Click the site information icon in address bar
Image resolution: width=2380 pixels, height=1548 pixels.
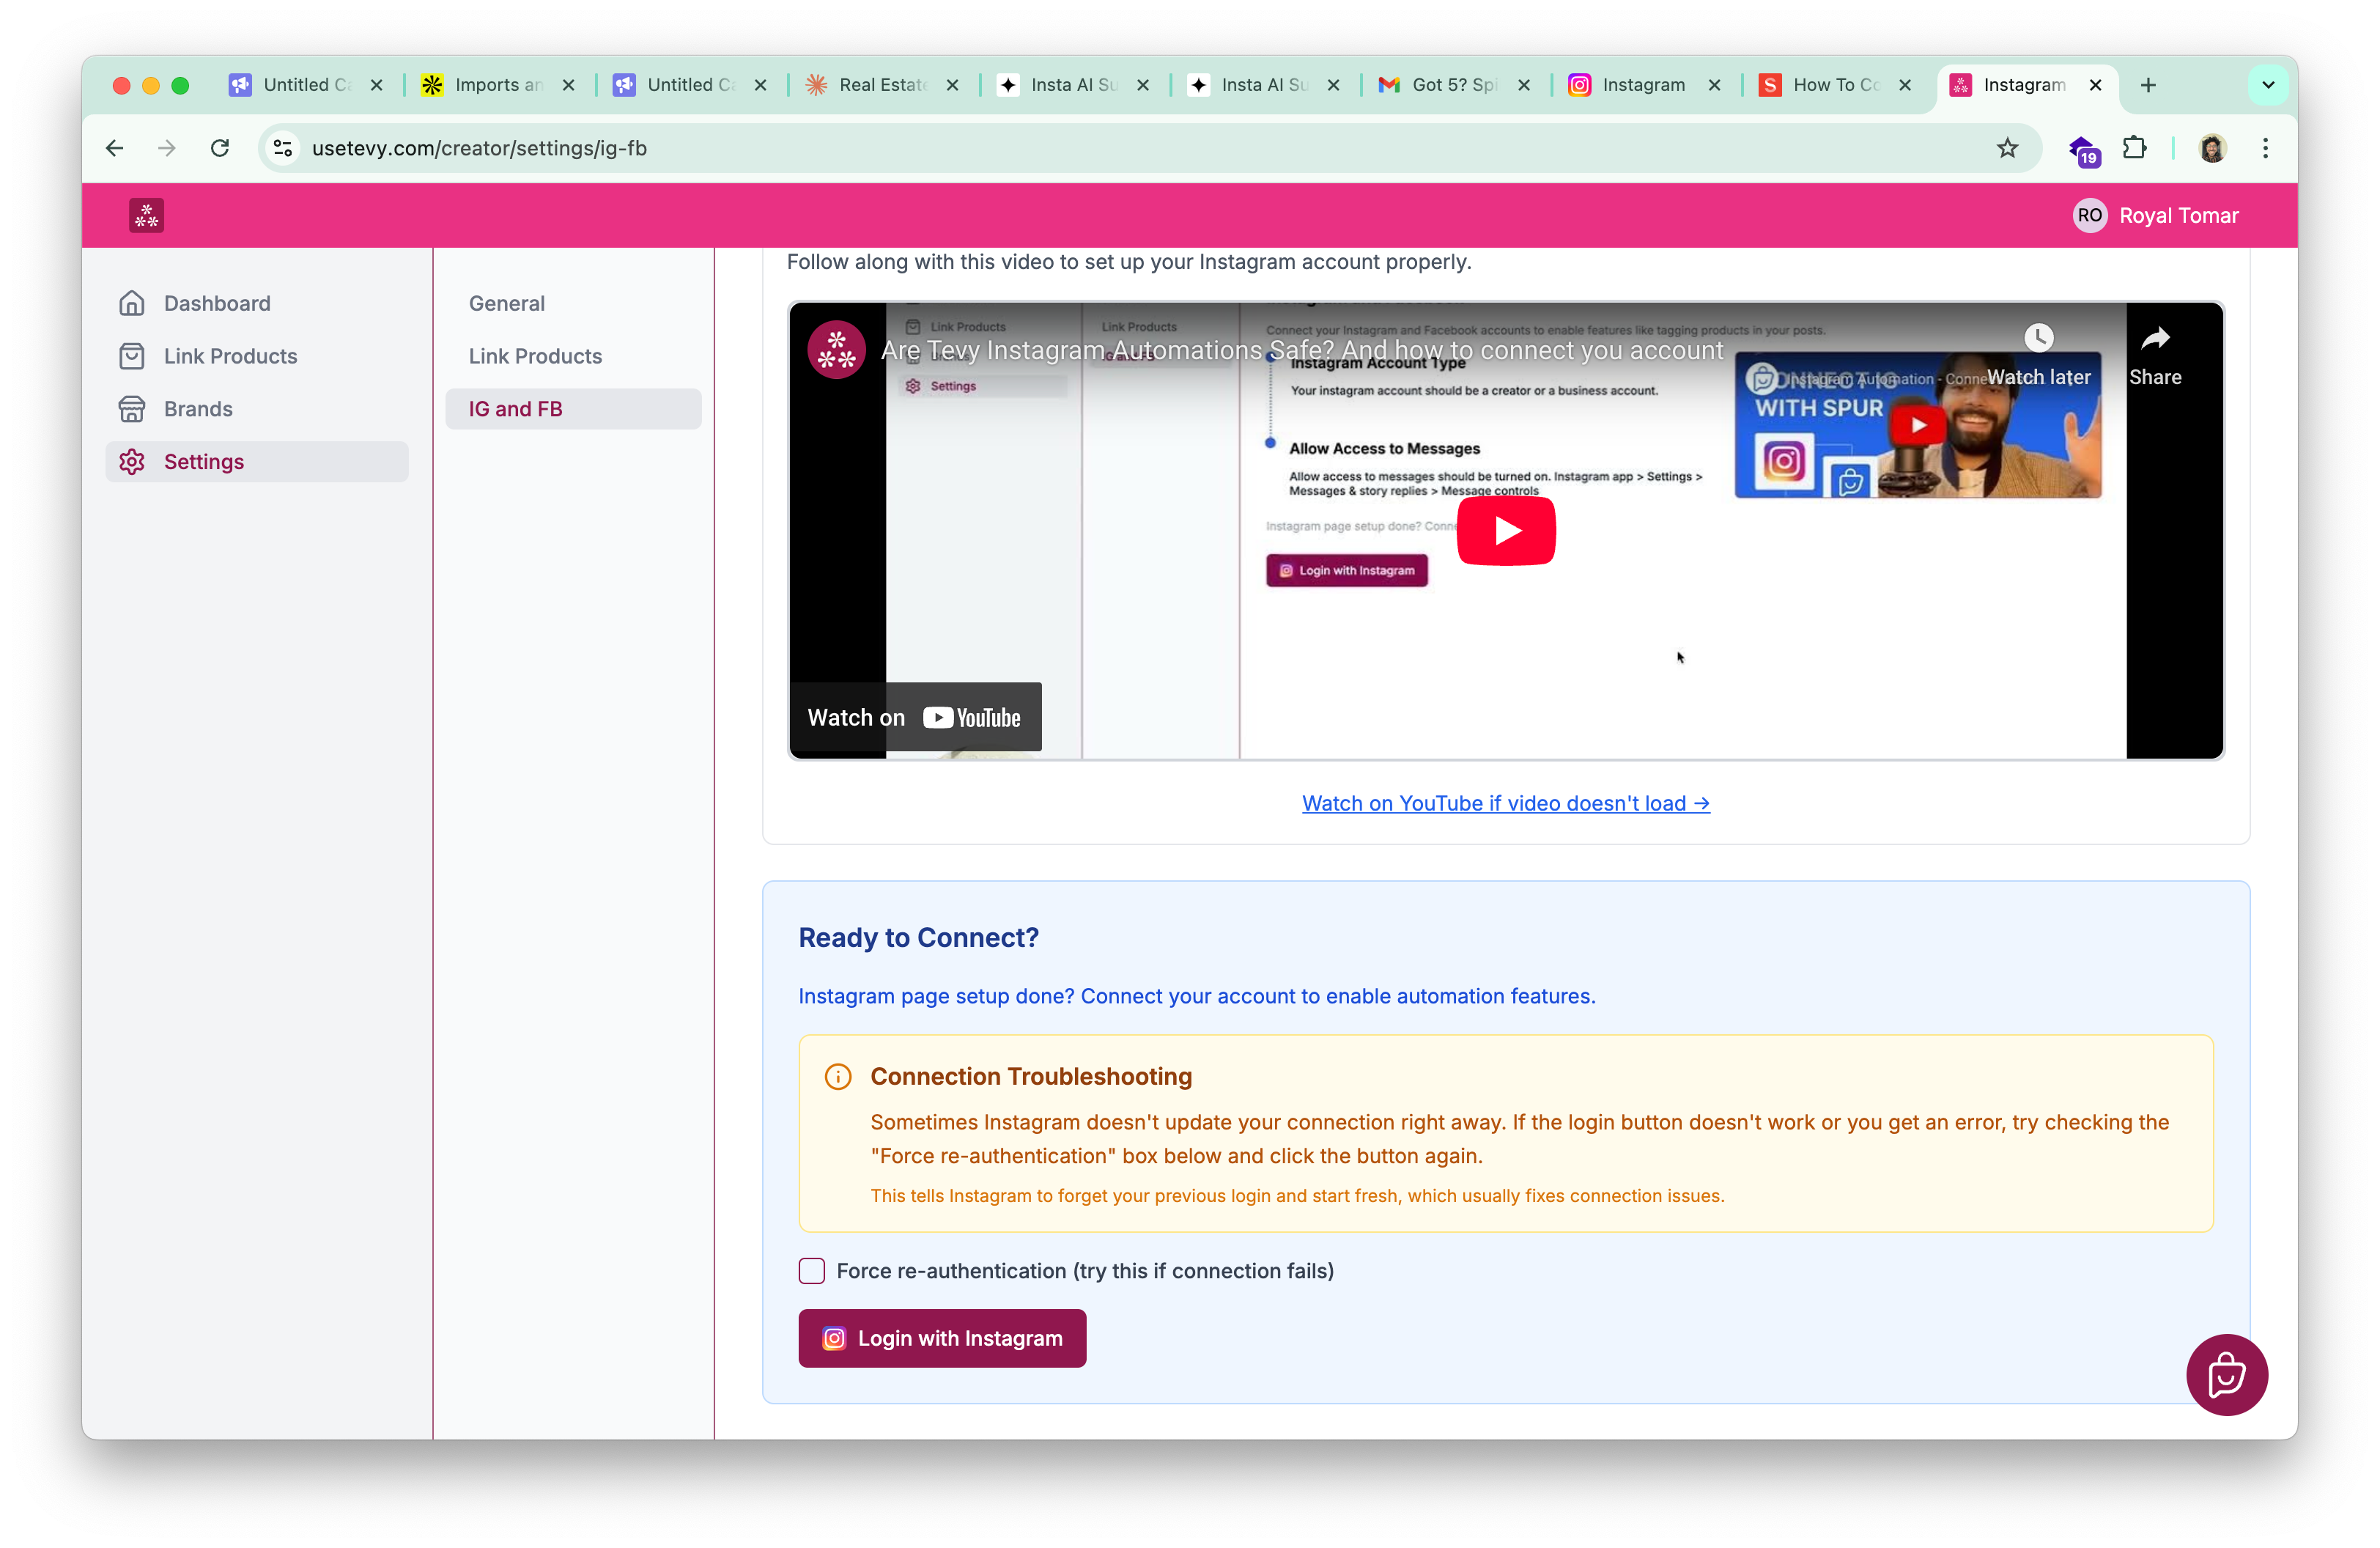point(283,148)
